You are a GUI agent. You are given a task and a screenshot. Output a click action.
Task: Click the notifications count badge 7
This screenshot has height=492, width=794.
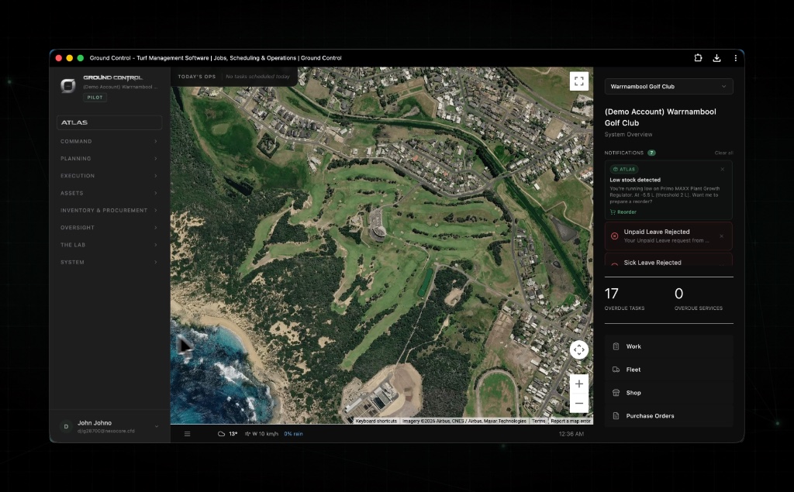coord(651,153)
